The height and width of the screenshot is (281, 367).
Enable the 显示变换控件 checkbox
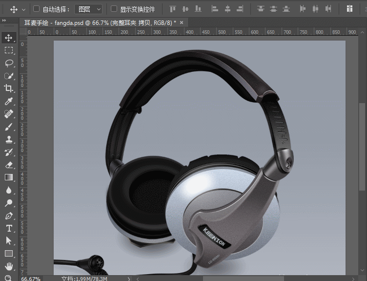(114, 9)
